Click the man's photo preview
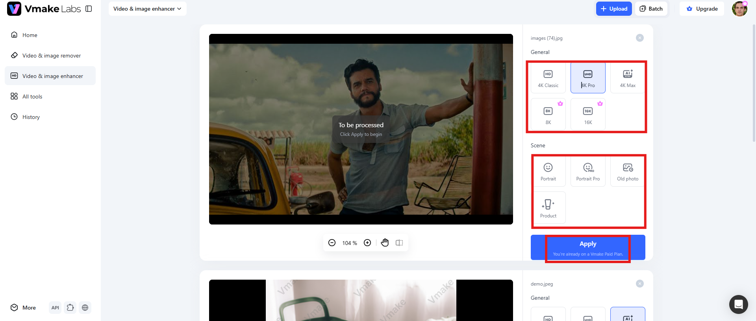The image size is (756, 321). pos(361,129)
